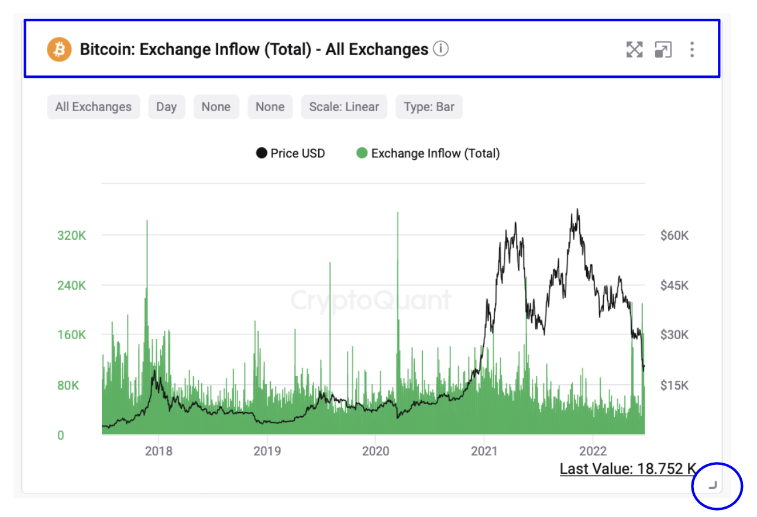
Task: Change the Type: Bar chart setting
Action: tap(429, 107)
